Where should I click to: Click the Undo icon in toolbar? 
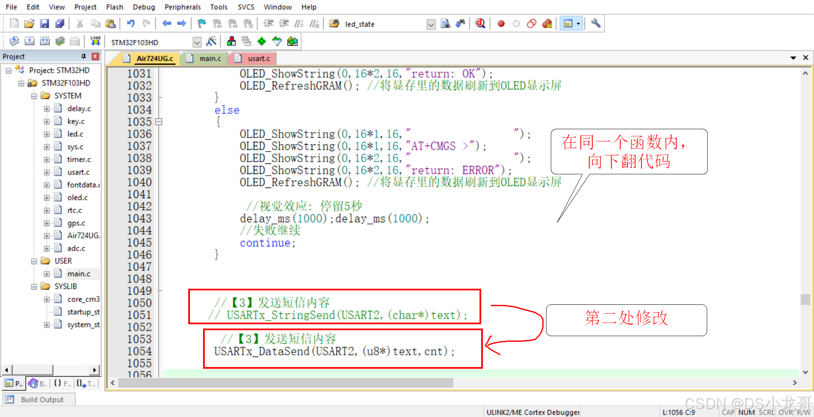[x=131, y=24]
